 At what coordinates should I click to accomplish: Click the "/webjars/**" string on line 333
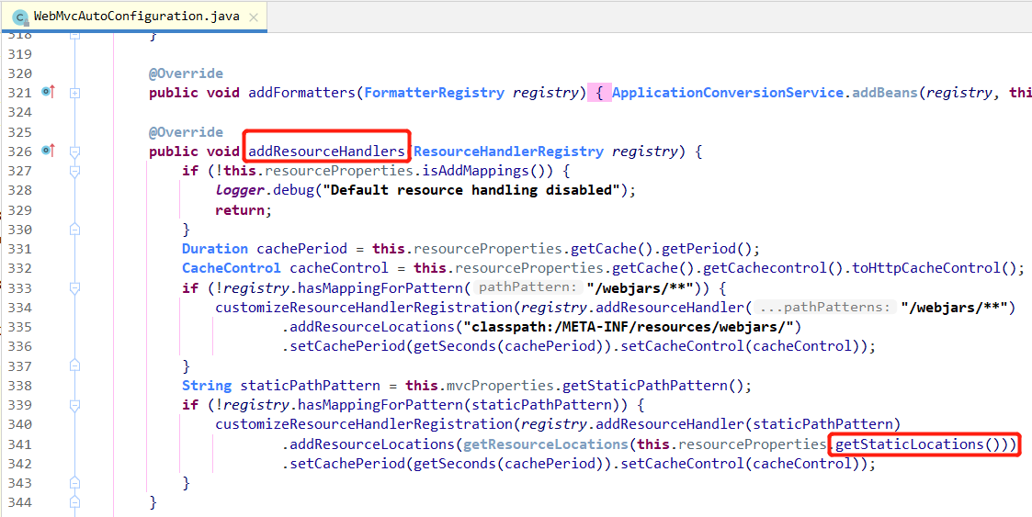[x=641, y=288]
